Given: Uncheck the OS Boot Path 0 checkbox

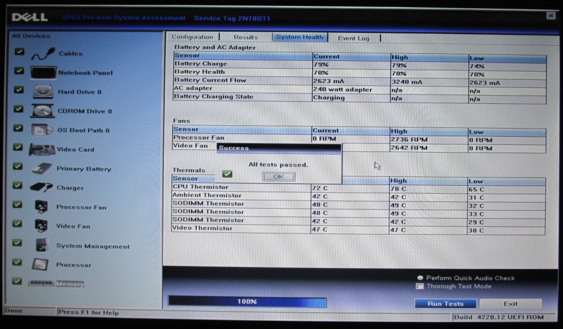Looking at the screenshot, I should [x=18, y=128].
